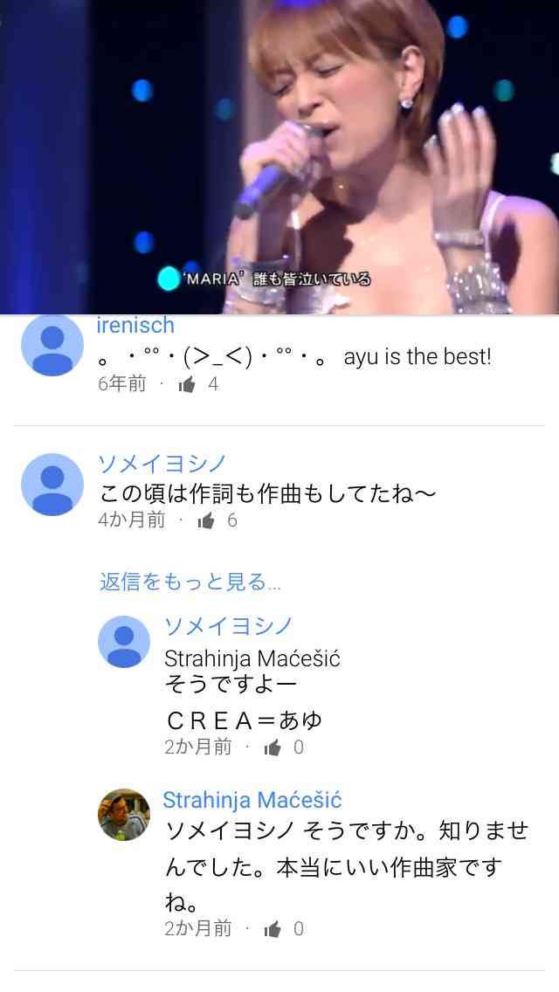Viewport: 559px width, 992px height.
Task: Like irenisch's comment with thumbs up icon
Action: tap(187, 384)
